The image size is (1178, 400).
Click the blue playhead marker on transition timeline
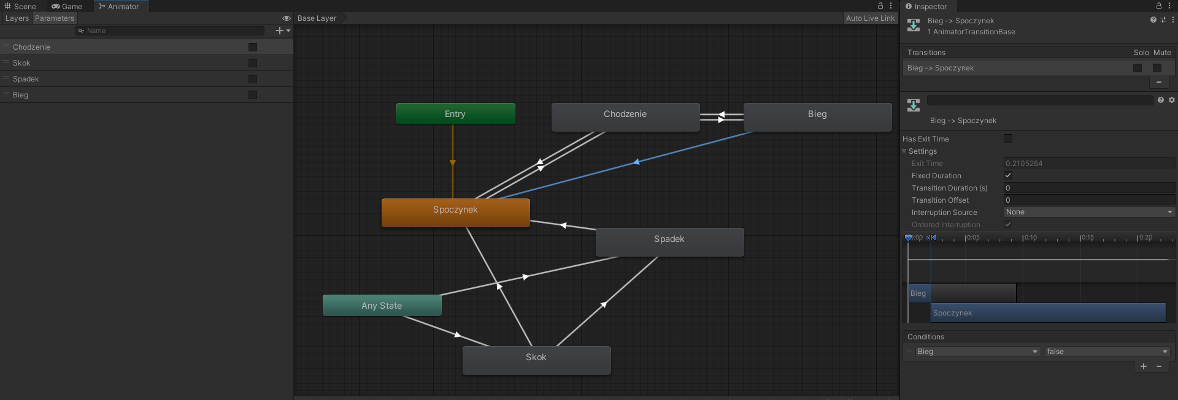point(908,238)
